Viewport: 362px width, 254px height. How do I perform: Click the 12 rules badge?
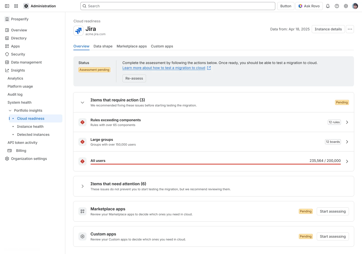334,122
